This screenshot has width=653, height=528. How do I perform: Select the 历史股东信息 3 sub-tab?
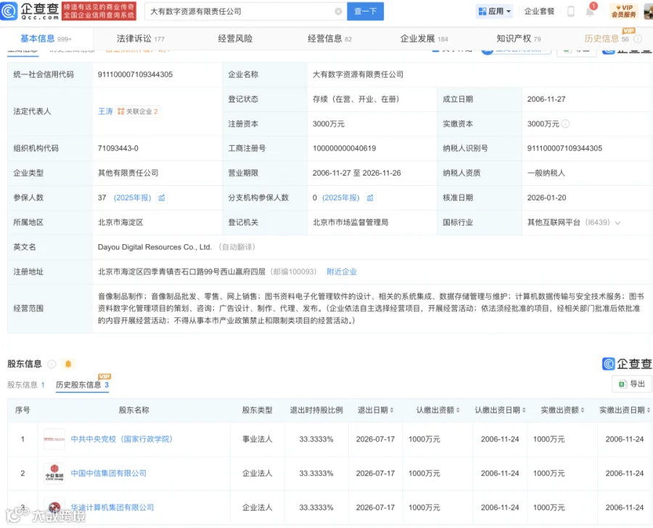(x=83, y=385)
